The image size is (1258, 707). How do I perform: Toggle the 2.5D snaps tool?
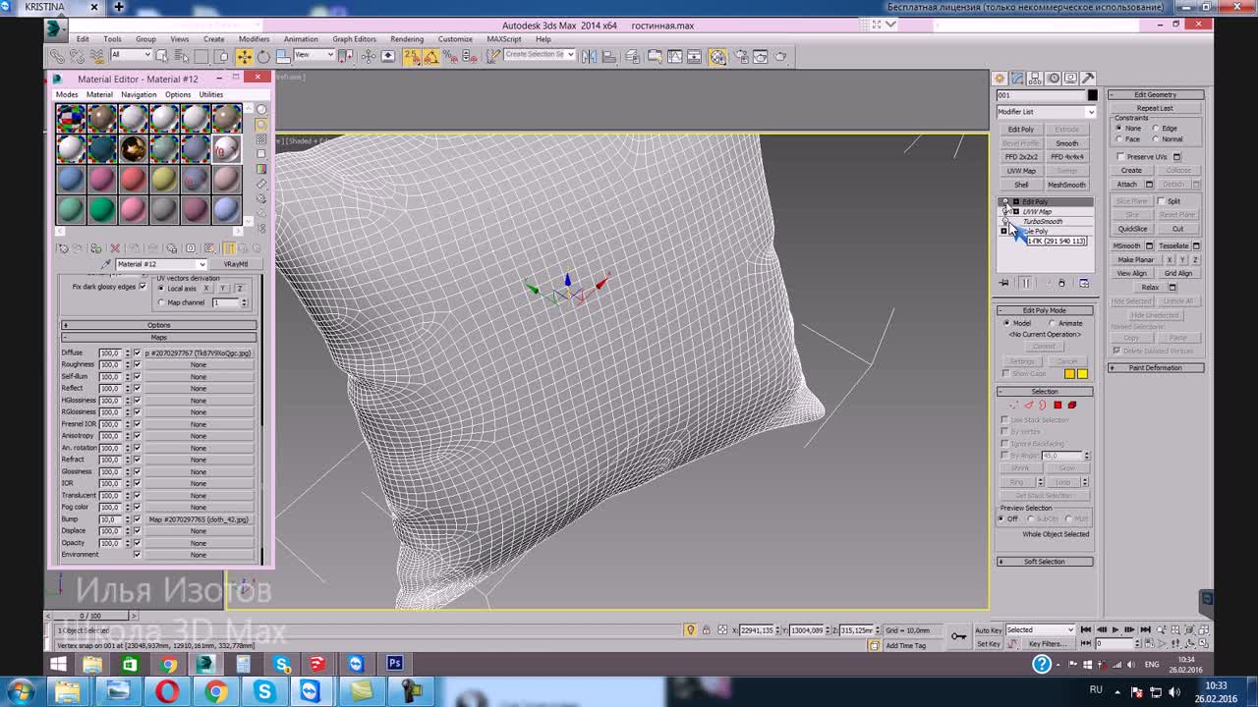pyautogui.click(x=412, y=56)
